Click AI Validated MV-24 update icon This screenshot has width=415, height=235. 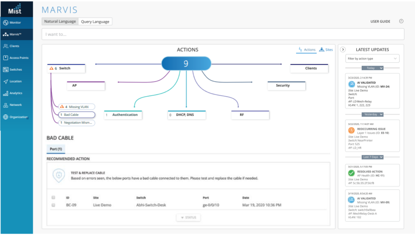(352, 84)
